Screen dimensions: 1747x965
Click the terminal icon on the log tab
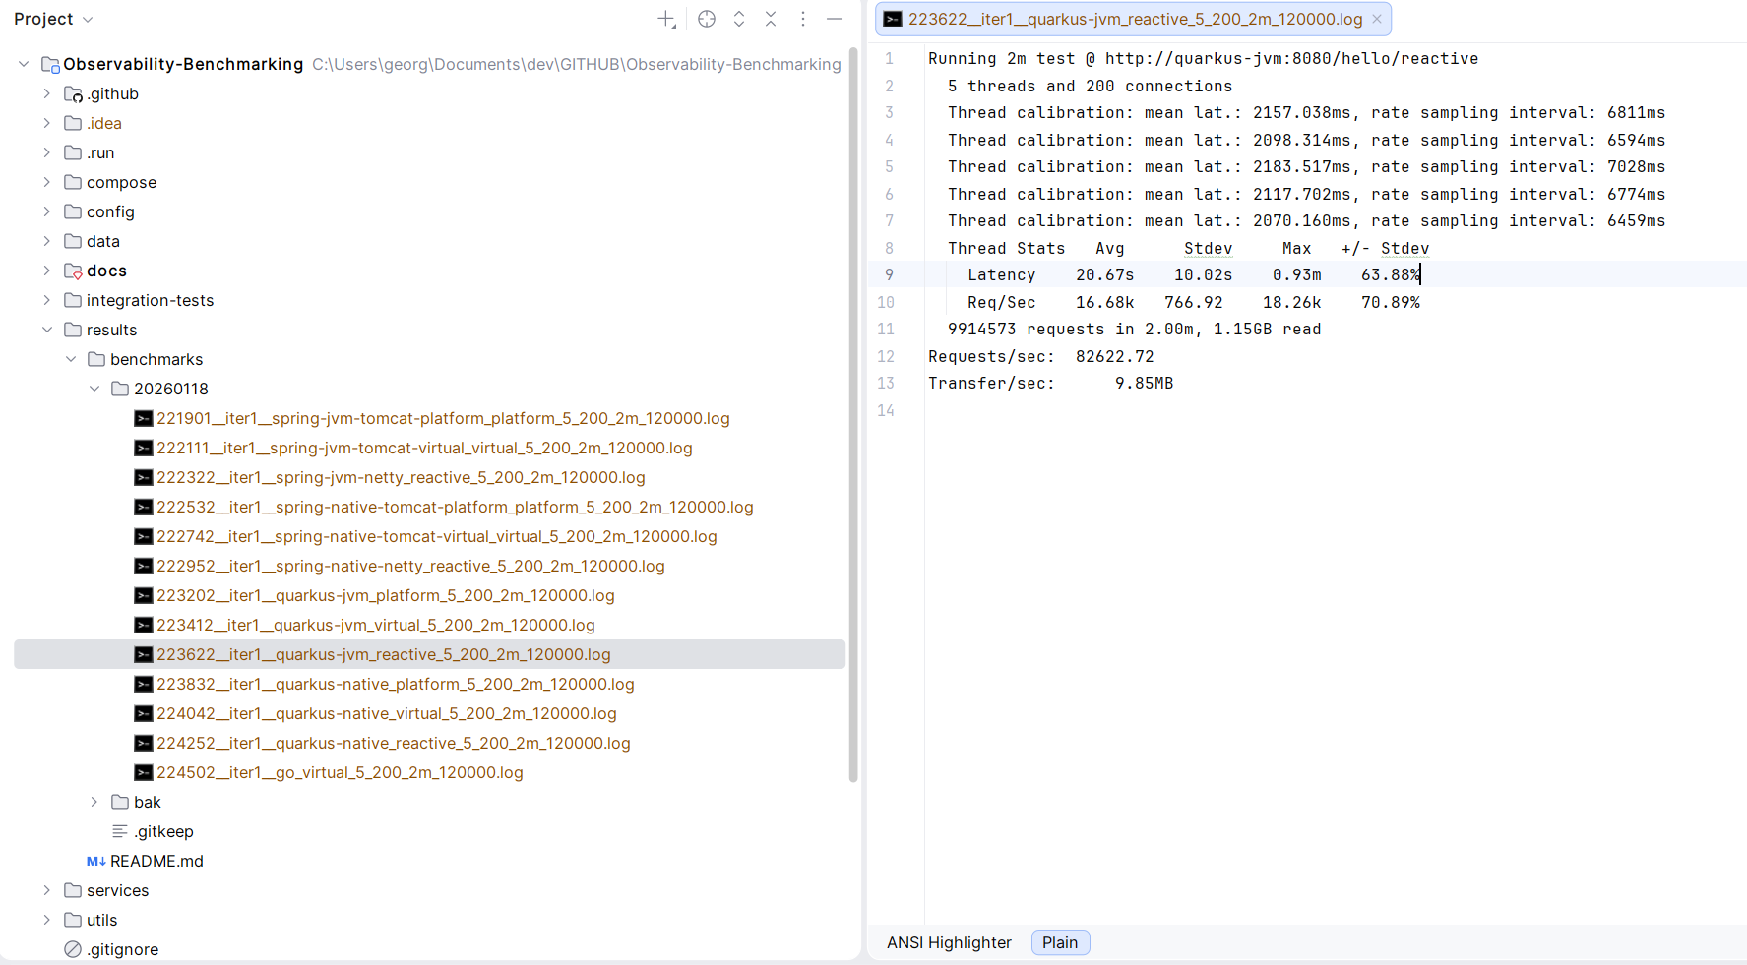click(892, 18)
